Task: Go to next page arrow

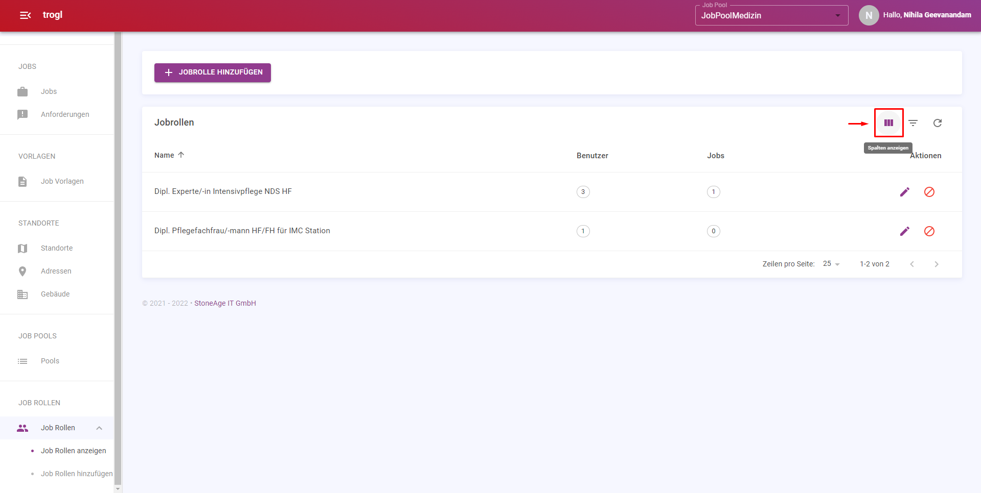Action: (x=937, y=264)
